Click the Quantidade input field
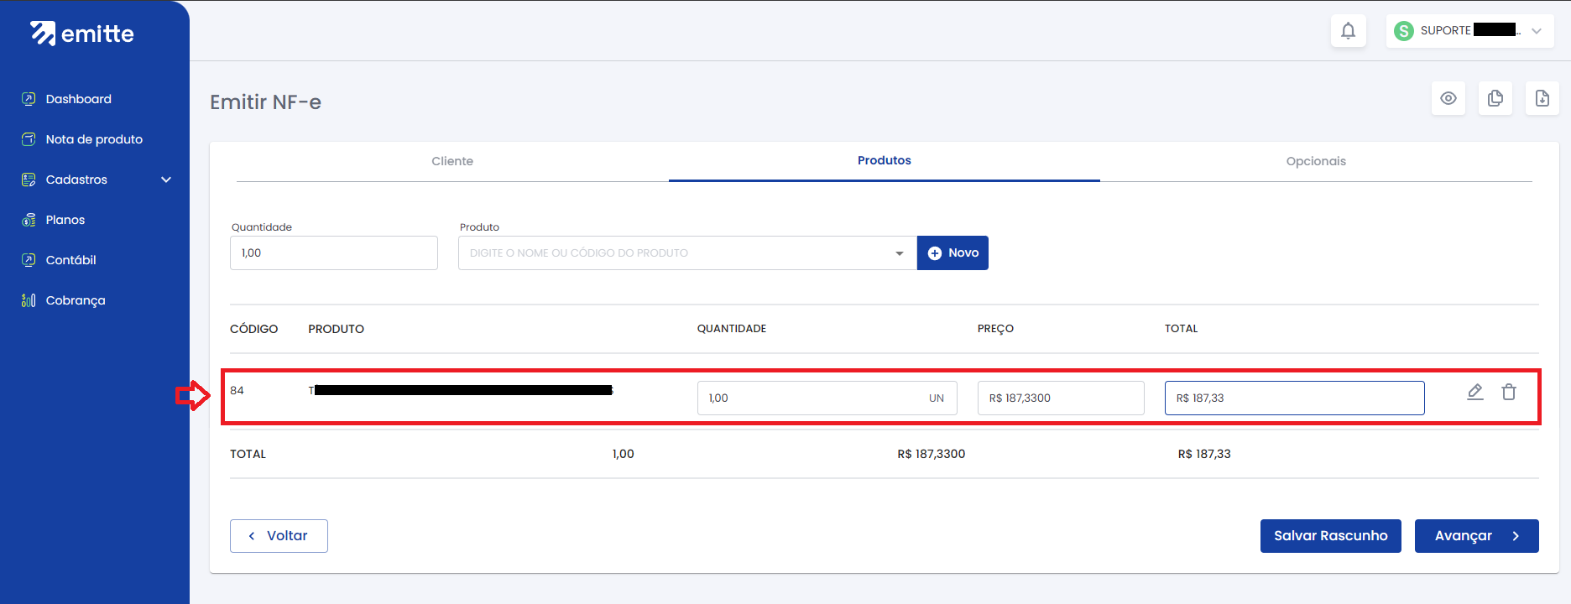The image size is (1571, 604). pyautogui.click(x=333, y=253)
